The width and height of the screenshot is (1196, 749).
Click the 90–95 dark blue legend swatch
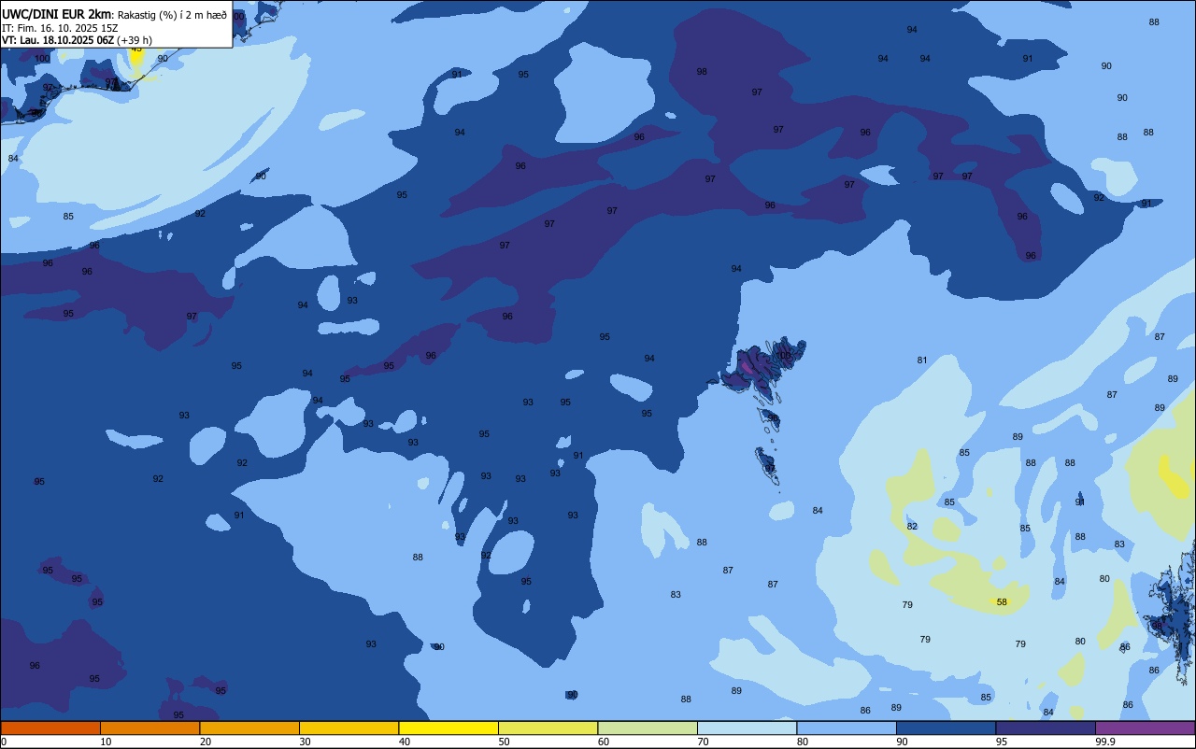pos(946,728)
